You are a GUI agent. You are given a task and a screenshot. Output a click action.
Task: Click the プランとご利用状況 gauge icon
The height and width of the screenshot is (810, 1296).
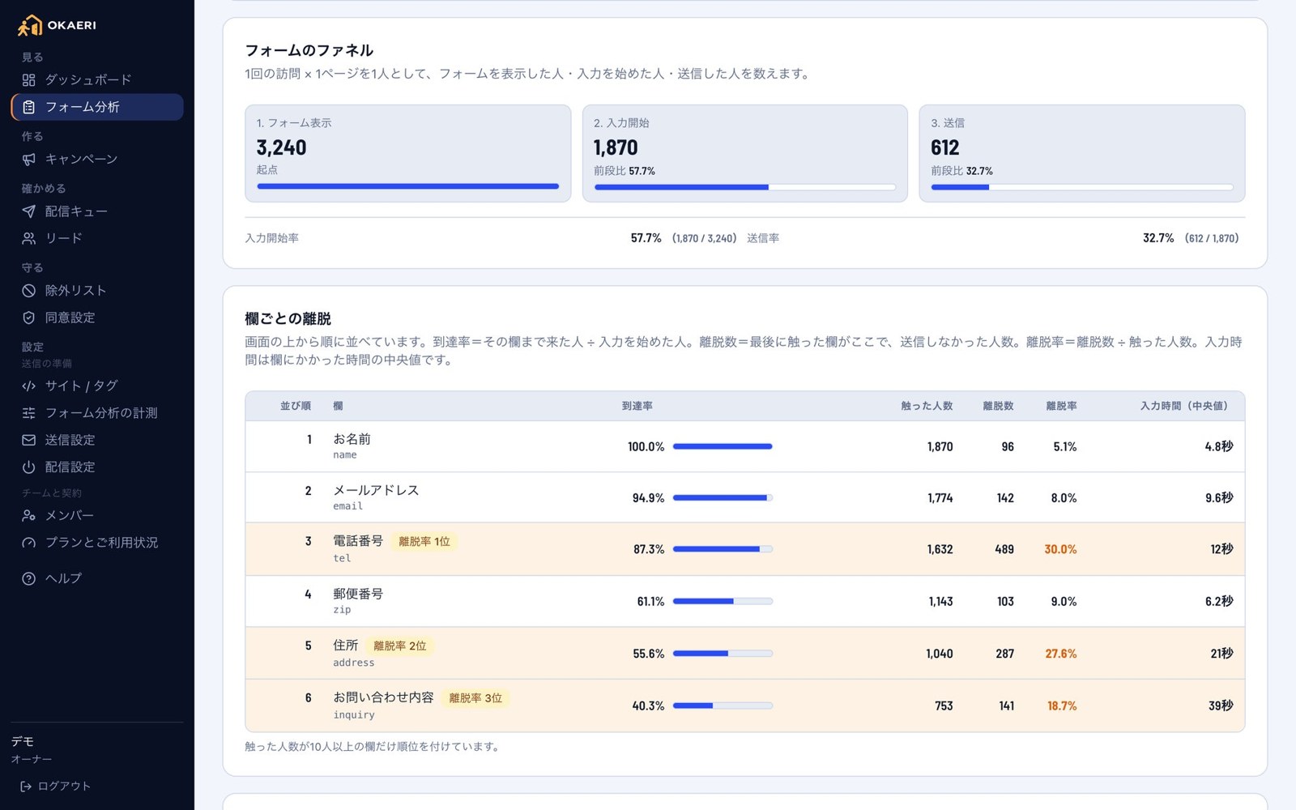(x=28, y=543)
